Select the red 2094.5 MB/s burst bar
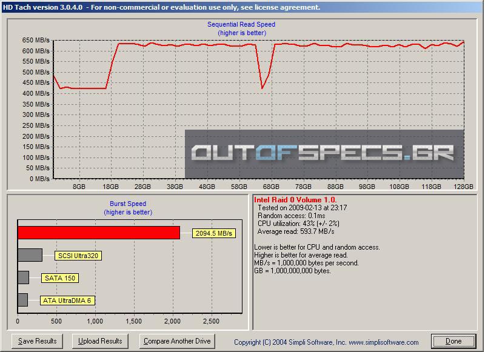The height and width of the screenshot is (352, 485). click(99, 233)
